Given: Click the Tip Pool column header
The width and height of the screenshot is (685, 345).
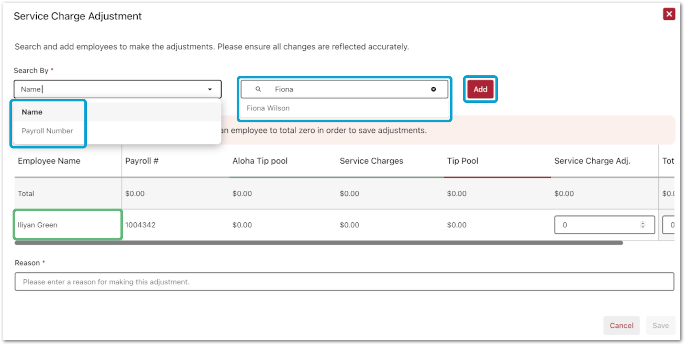Looking at the screenshot, I should [462, 161].
